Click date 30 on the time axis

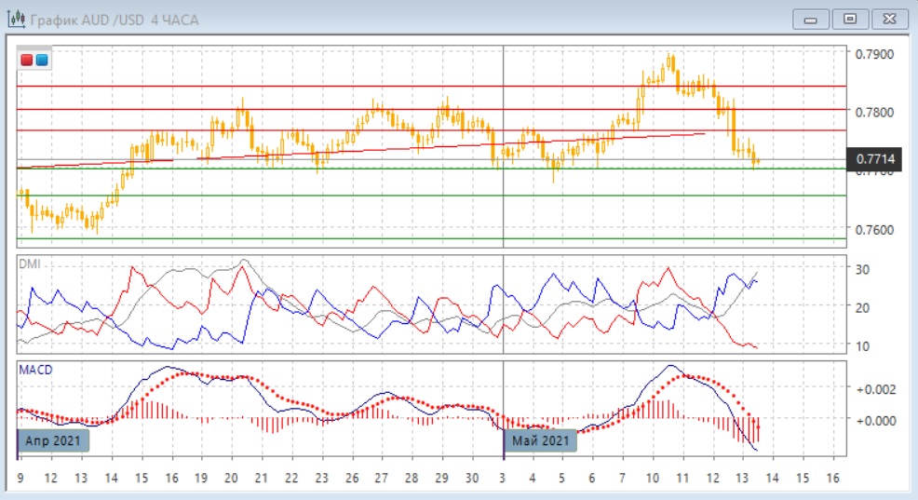coord(472,478)
